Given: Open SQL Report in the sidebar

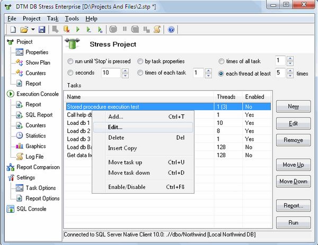Looking at the screenshot, I should click(39, 115).
